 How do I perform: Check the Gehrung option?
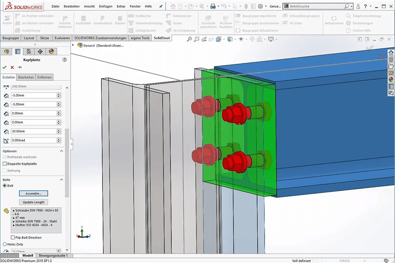tap(5, 170)
